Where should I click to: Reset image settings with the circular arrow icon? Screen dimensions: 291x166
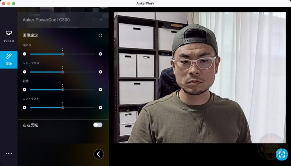click(100, 35)
